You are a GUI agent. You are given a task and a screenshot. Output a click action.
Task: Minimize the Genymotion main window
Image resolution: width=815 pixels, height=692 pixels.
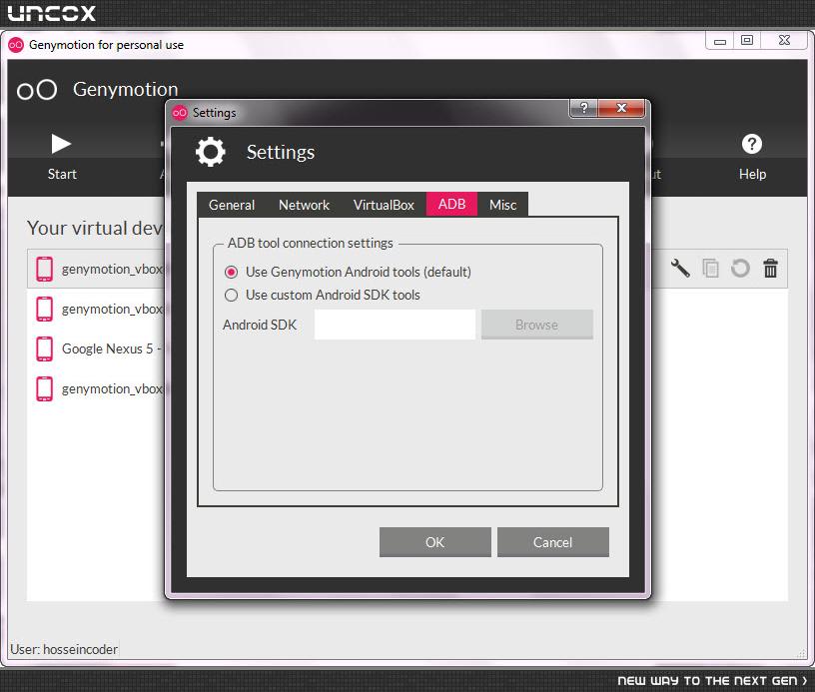720,41
